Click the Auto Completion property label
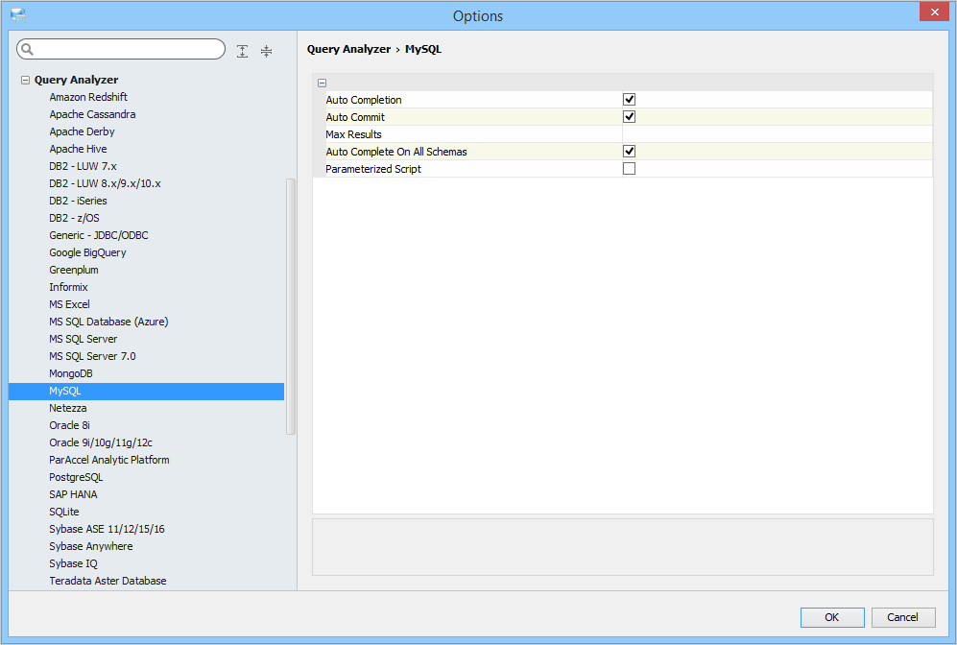The height and width of the screenshot is (645, 957). [x=364, y=100]
